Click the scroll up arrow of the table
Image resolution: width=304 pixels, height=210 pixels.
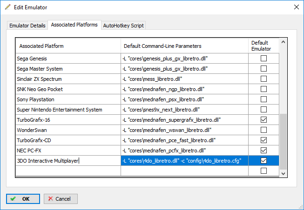283,42
